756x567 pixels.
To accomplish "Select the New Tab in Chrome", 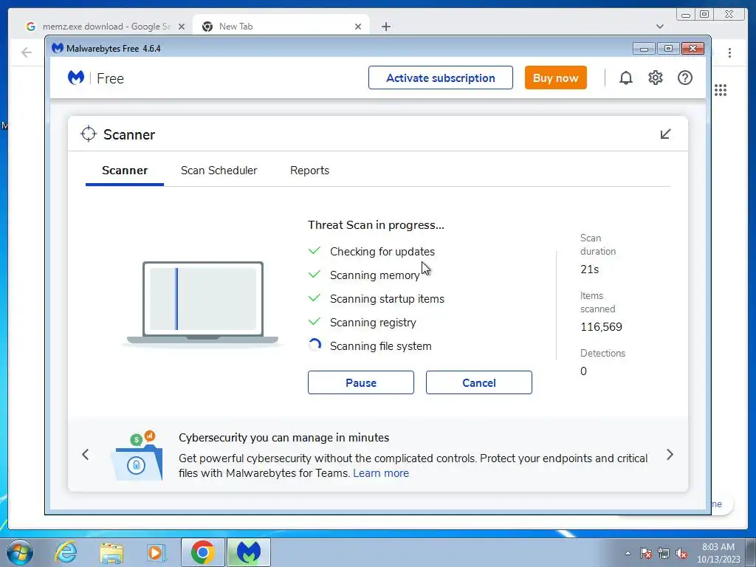I will [281, 27].
